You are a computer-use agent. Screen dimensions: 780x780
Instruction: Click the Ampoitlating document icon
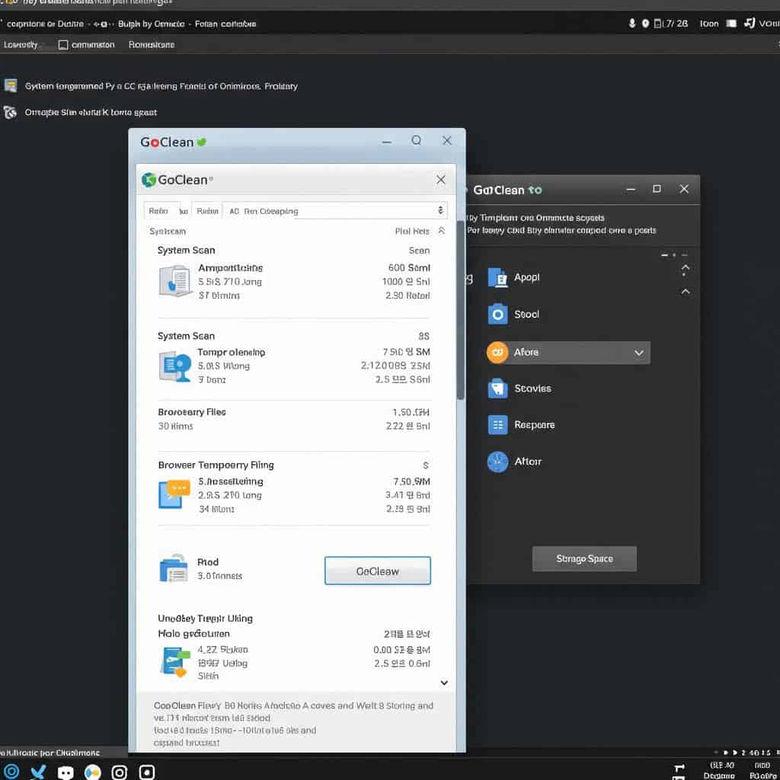[x=174, y=280]
